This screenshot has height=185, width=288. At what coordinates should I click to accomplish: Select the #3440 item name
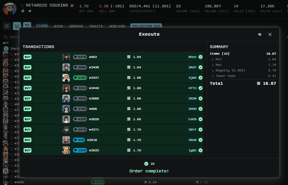click(x=94, y=88)
